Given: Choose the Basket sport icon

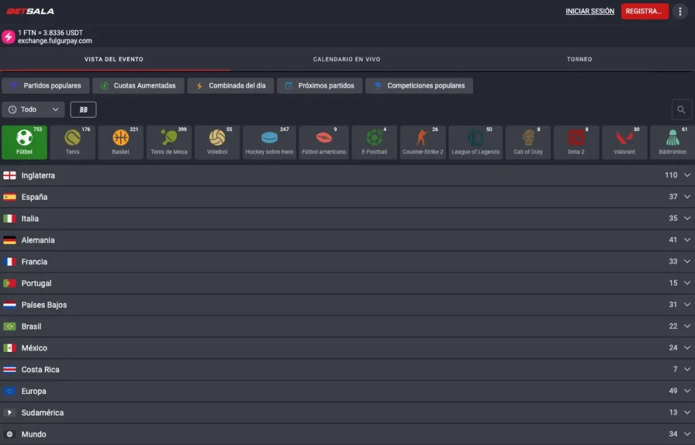Looking at the screenshot, I should (121, 142).
